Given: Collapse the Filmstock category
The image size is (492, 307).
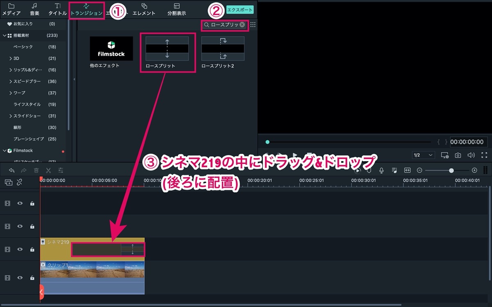Looking at the screenshot, I should pos(5,150).
